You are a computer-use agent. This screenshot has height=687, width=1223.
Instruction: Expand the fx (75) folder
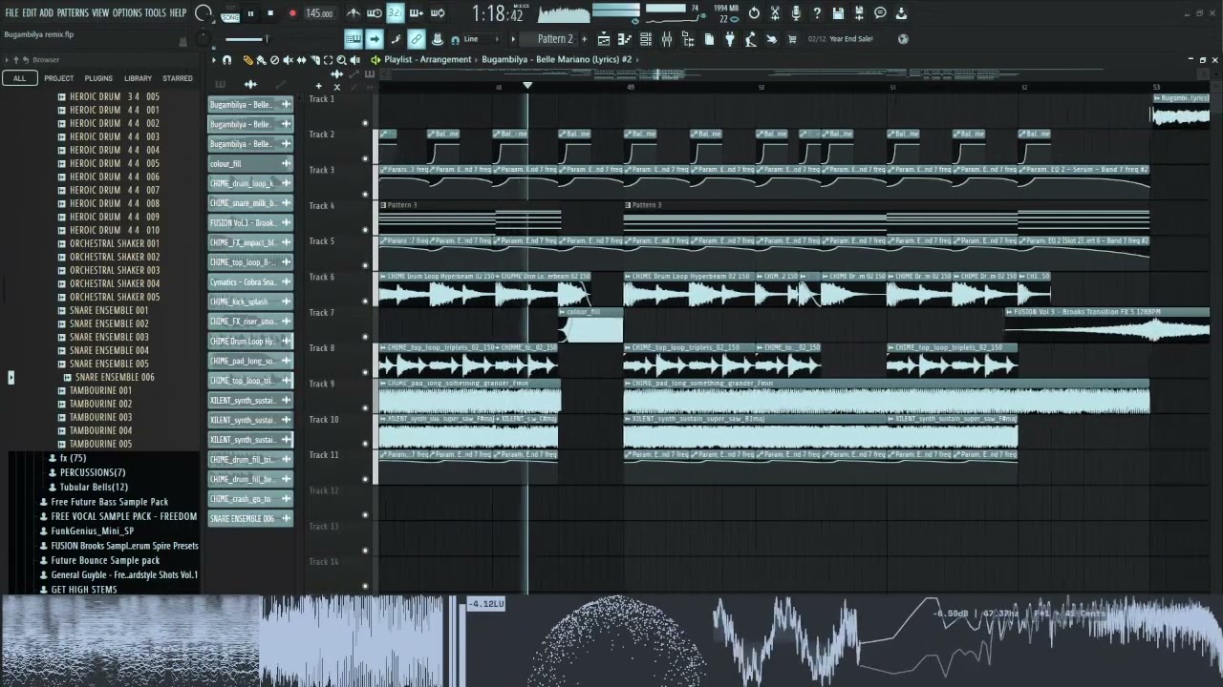(73, 458)
